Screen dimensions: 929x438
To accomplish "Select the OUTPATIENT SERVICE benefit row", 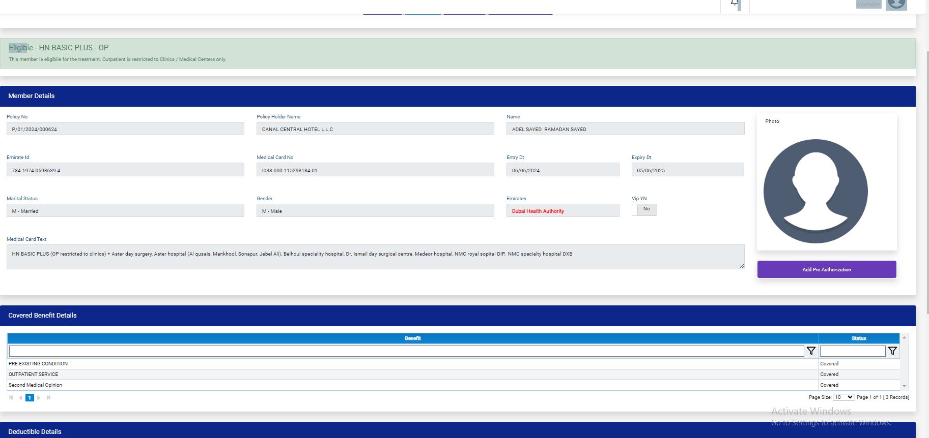I will (34, 374).
